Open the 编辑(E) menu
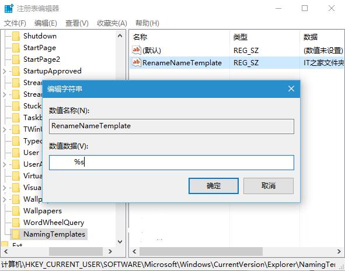The height and width of the screenshot is (271, 345). [46, 23]
